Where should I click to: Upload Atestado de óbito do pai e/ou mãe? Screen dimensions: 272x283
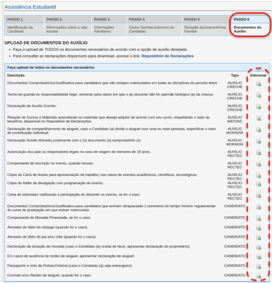point(259,238)
